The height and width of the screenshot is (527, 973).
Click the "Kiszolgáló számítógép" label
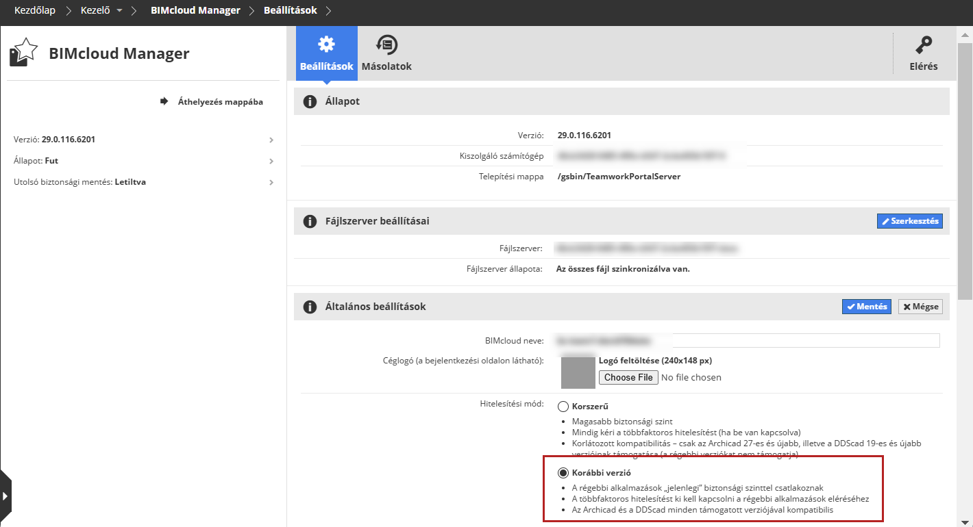502,156
